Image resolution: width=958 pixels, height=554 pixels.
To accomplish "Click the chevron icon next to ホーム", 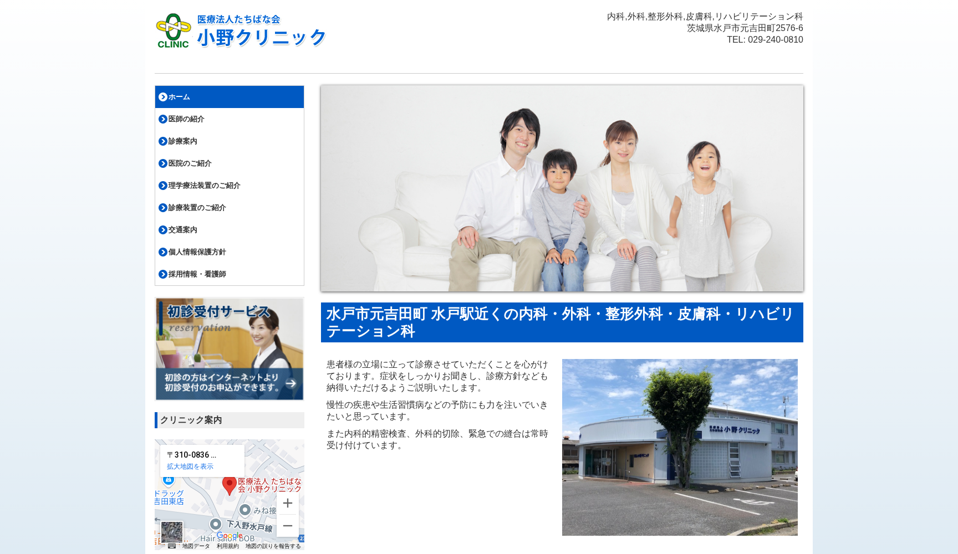I will coord(162,97).
